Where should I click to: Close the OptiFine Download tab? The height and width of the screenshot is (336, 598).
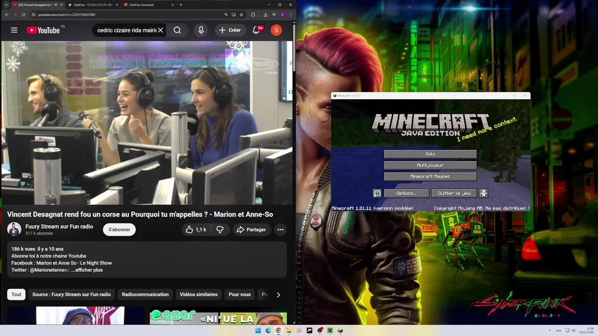coord(172,5)
